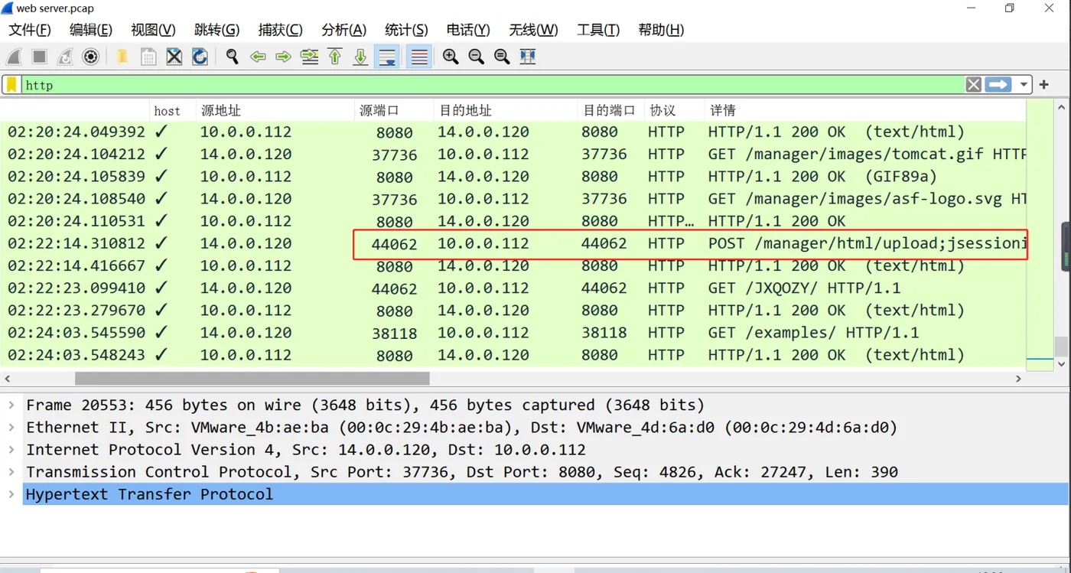Viewport: 1071px width, 573px height.
Task: Click scroll-up arrow of packet list
Action: pyautogui.click(x=1061, y=108)
